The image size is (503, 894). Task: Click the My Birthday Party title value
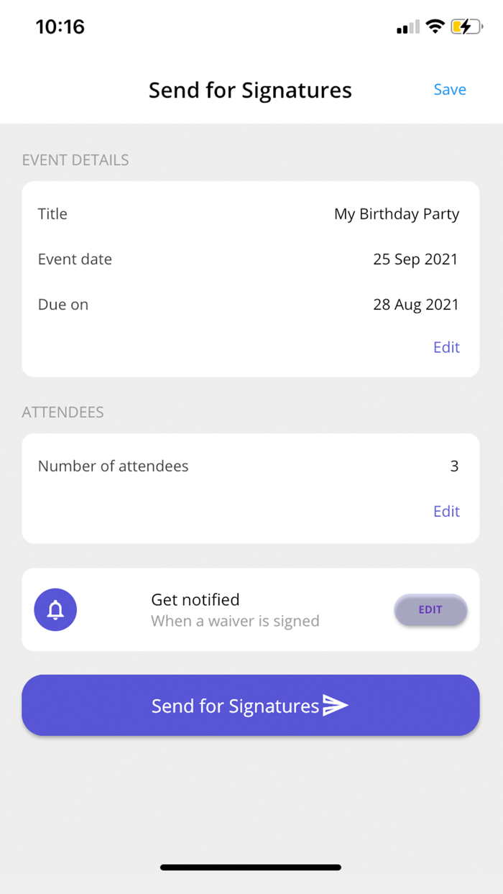click(396, 213)
